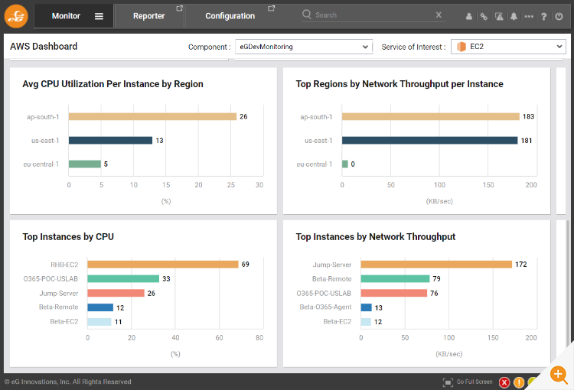This screenshot has width=574, height=390.
Task: Switch to the Configuration tab
Action: pos(230,16)
